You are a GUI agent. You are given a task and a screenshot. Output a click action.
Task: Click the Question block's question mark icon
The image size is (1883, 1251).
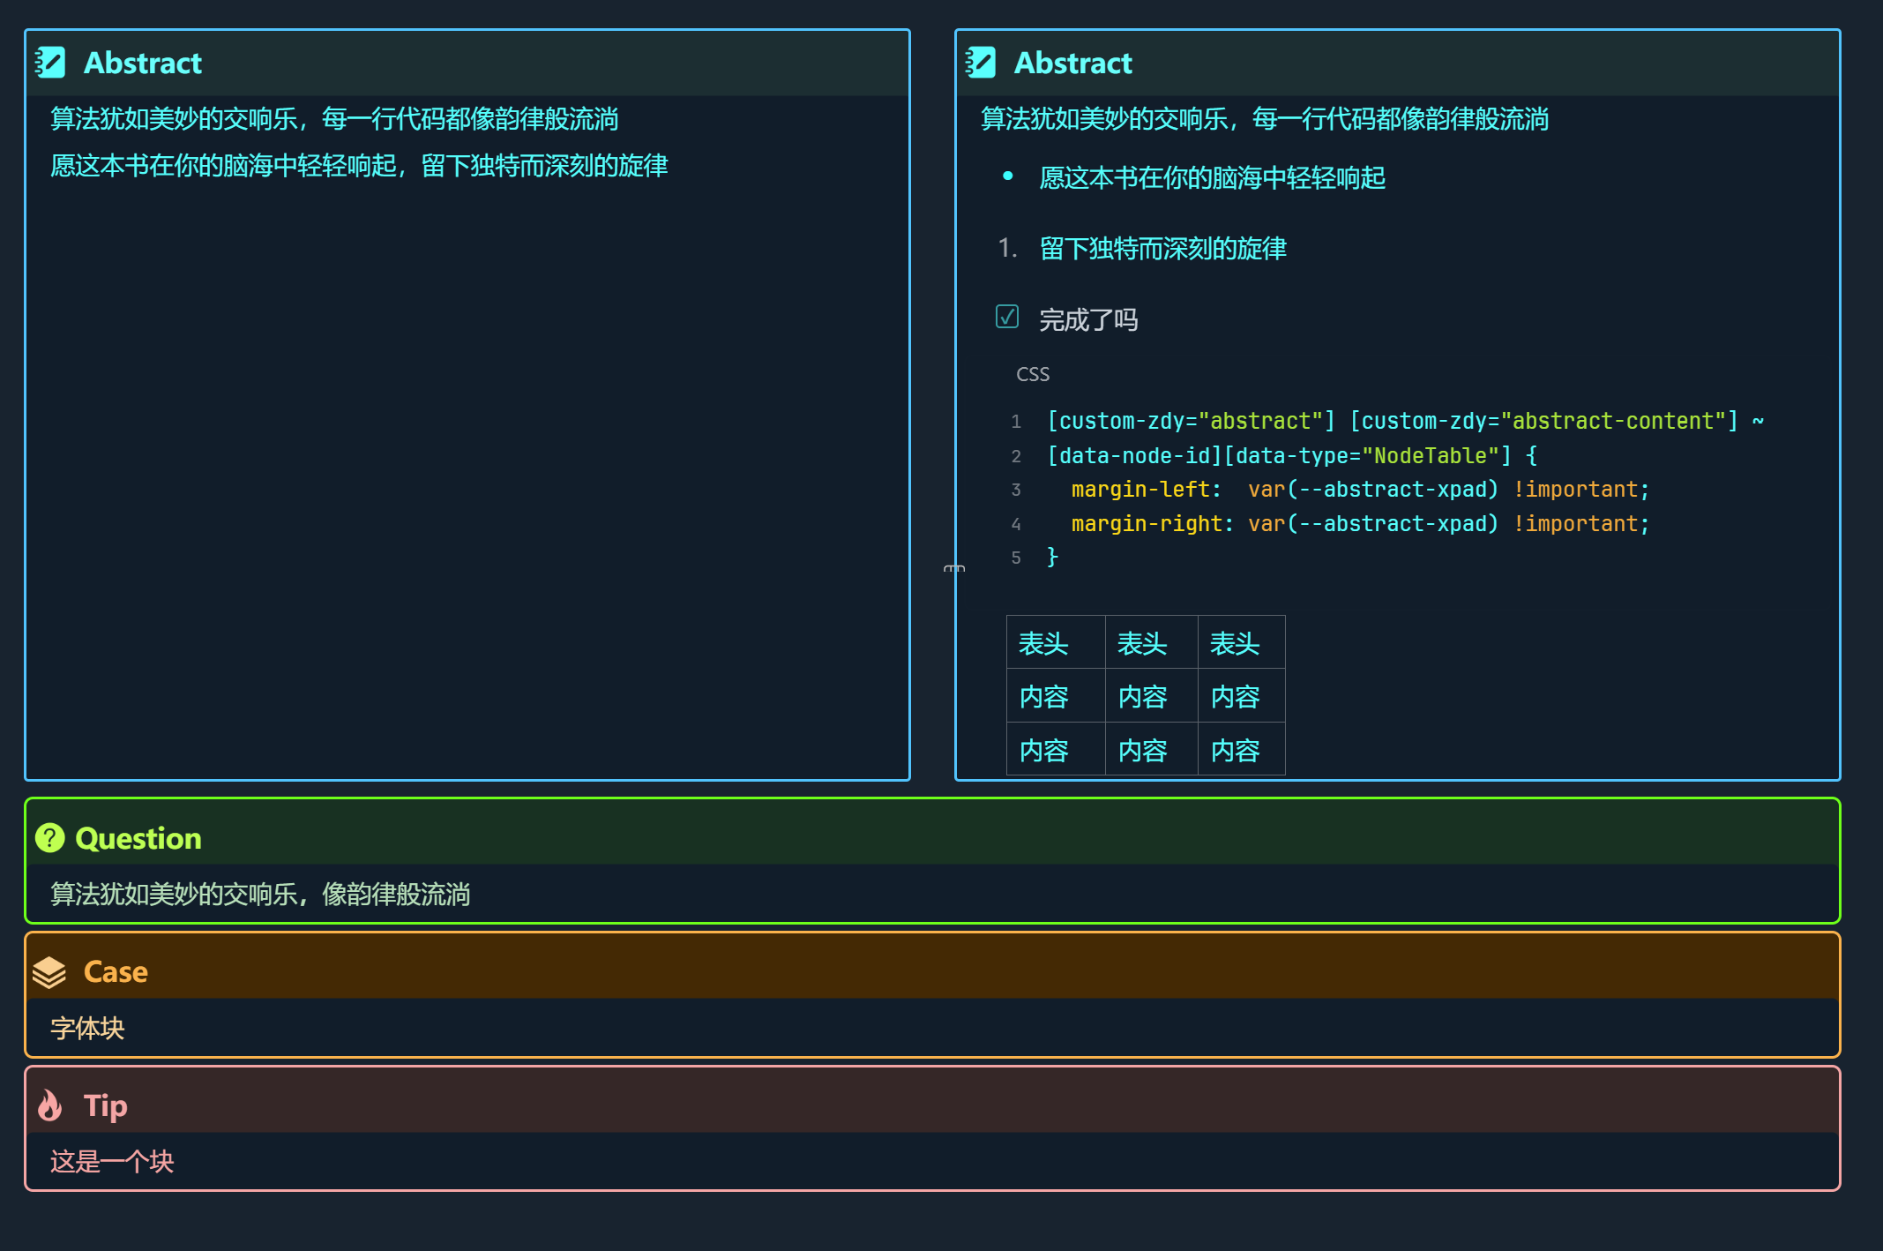tap(50, 837)
